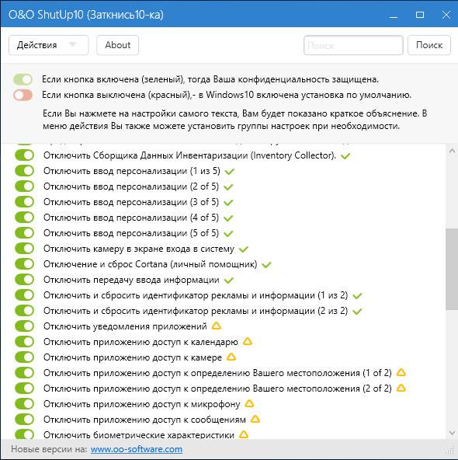Toggle switch for доступ к календарю

[24, 342]
